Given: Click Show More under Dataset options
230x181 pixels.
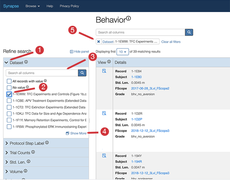Looking at the screenshot, I should tap(76, 133).
